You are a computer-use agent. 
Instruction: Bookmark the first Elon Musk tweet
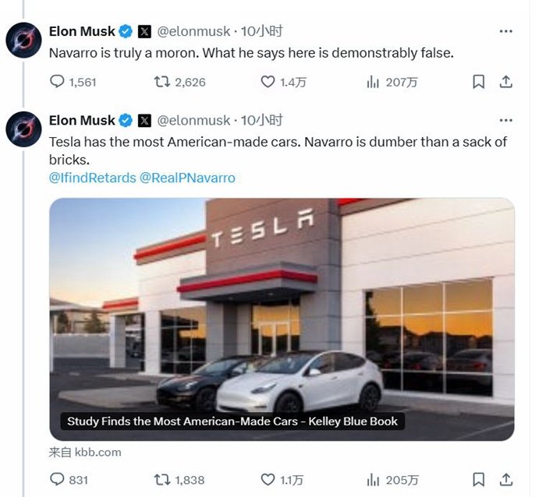pyautogui.click(x=479, y=81)
